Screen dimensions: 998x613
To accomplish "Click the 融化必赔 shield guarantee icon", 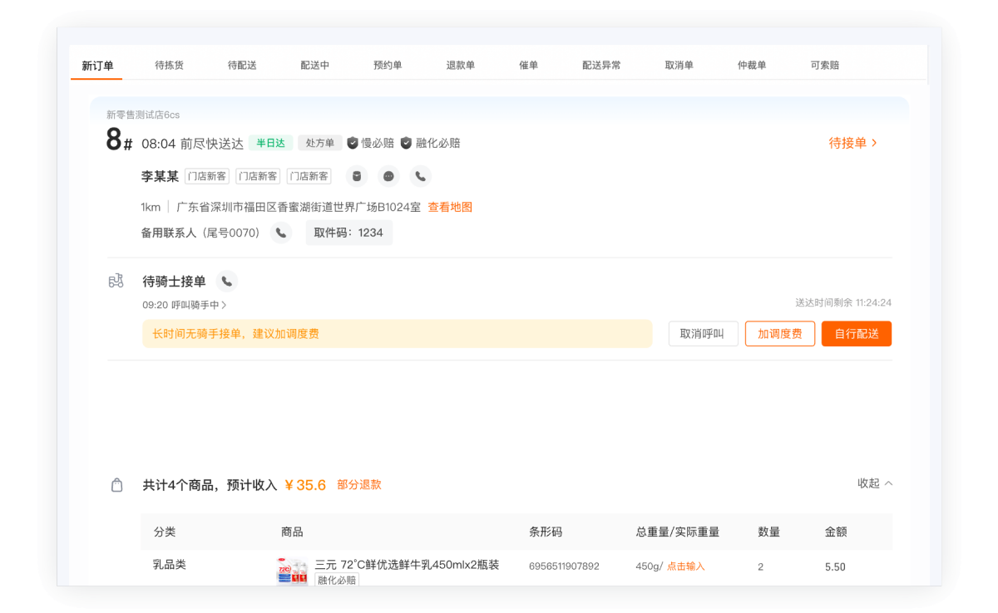I will pos(405,142).
